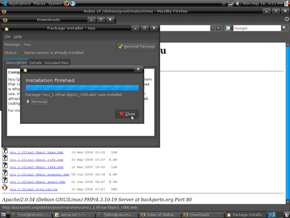The width and height of the screenshot is (290, 218).
Task: Click the package icon in finished dialog title
Action: tap(25, 70)
